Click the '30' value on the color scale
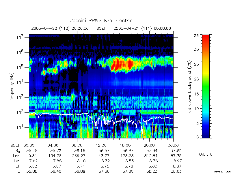The width and height of the screenshot is (231, 173). coord(196,49)
